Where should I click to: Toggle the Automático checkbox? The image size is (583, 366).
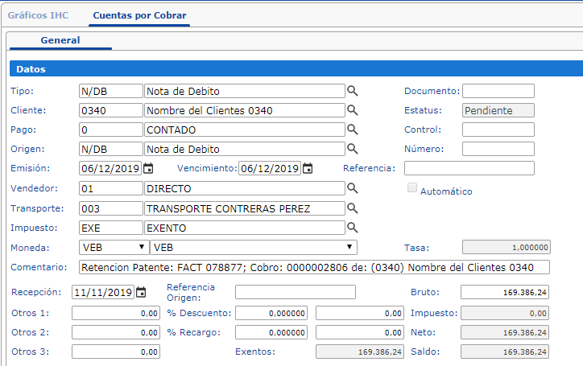tap(412, 188)
